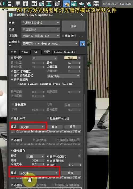Select the GI tab
Viewport: 133px width, 189px height.
(x=36, y=52)
